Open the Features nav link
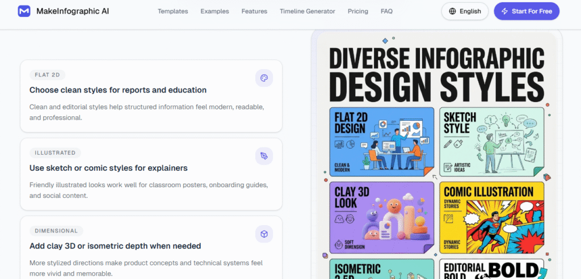The width and height of the screenshot is (581, 279). 254,11
